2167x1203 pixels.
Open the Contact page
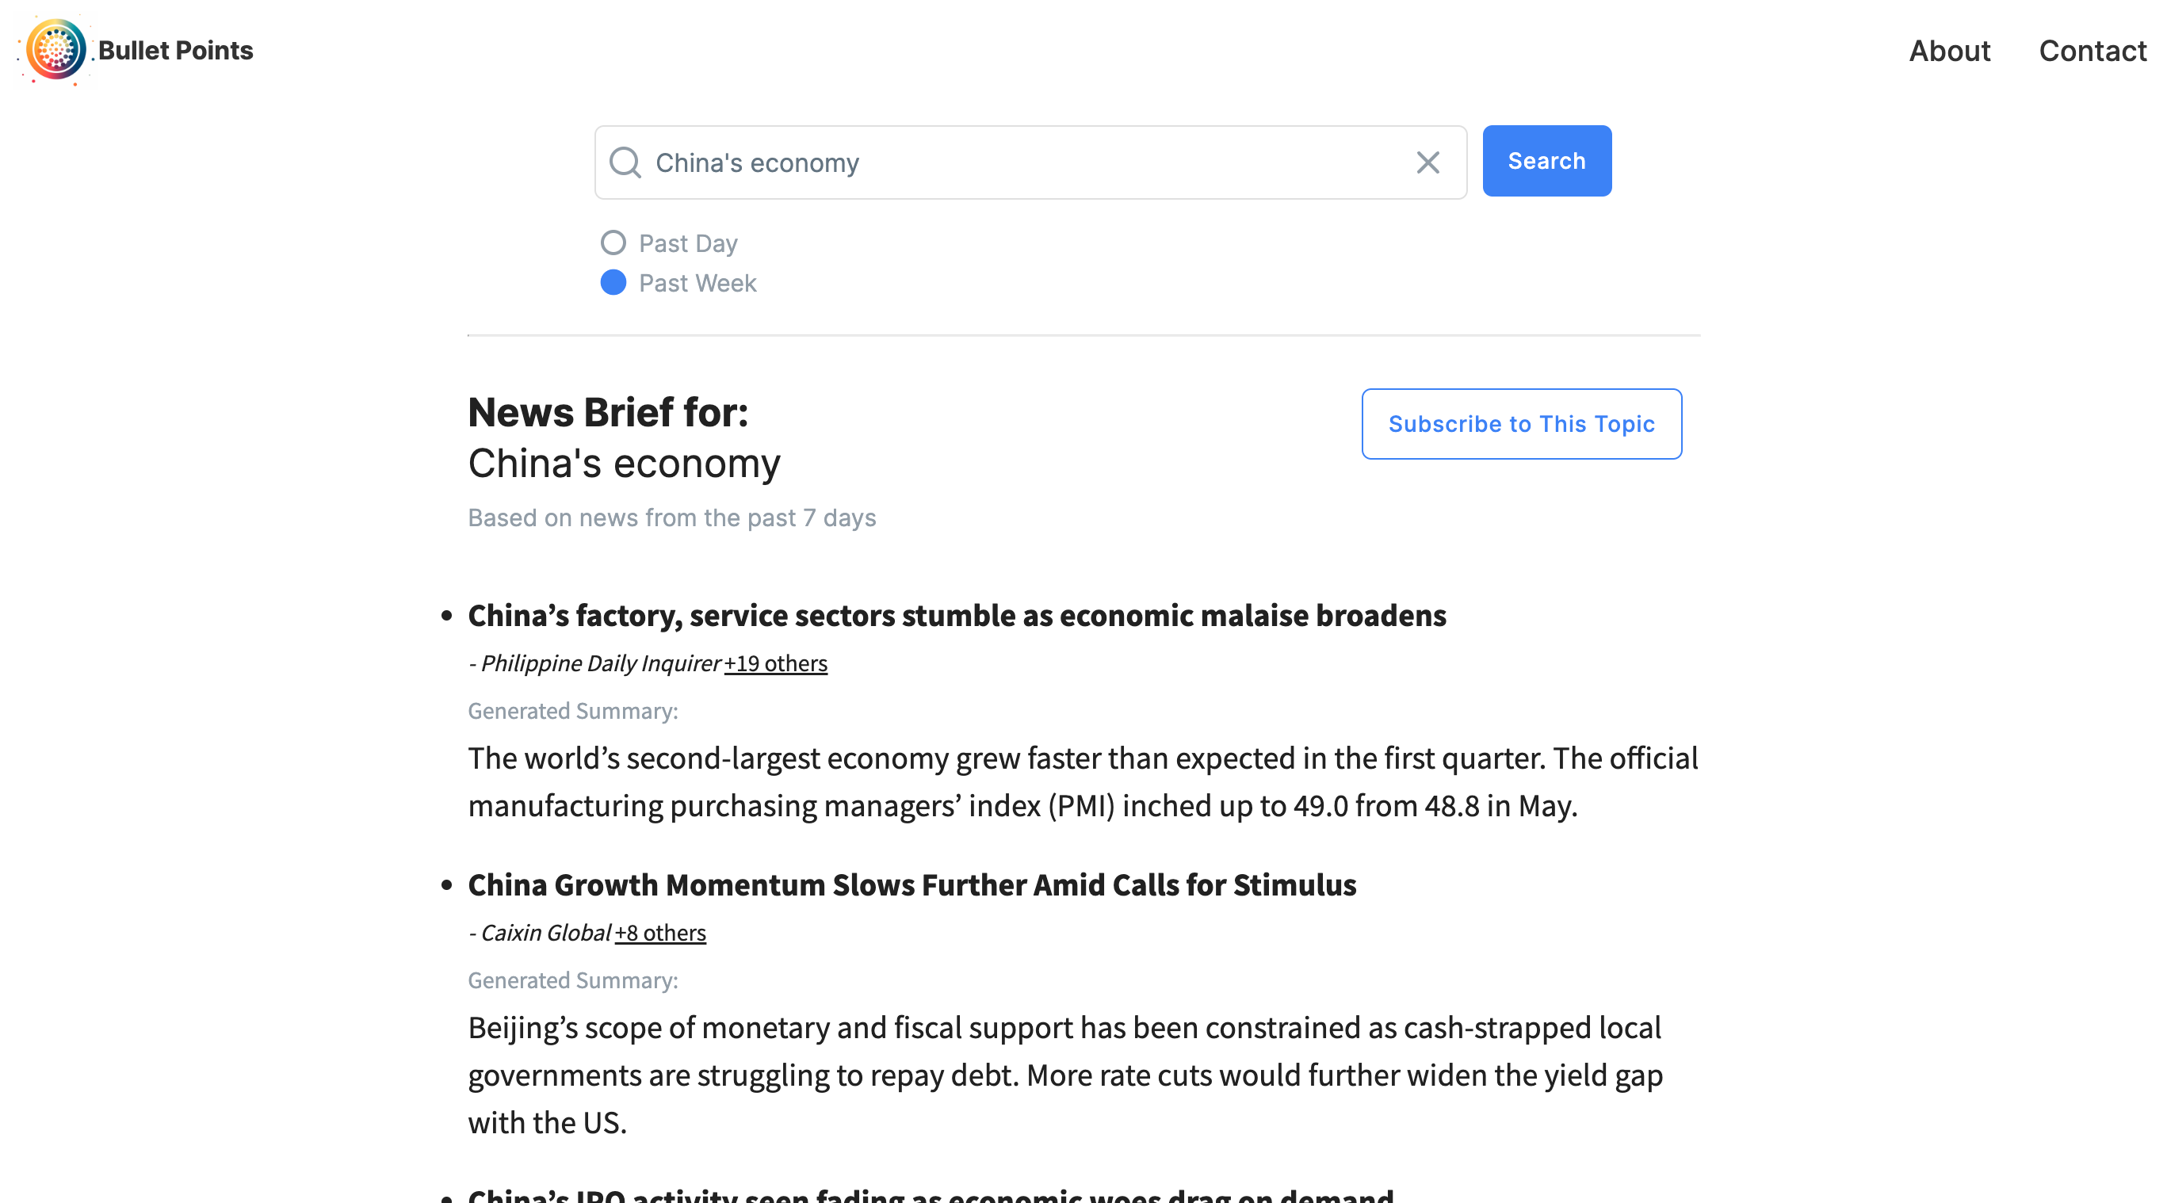click(x=2092, y=51)
